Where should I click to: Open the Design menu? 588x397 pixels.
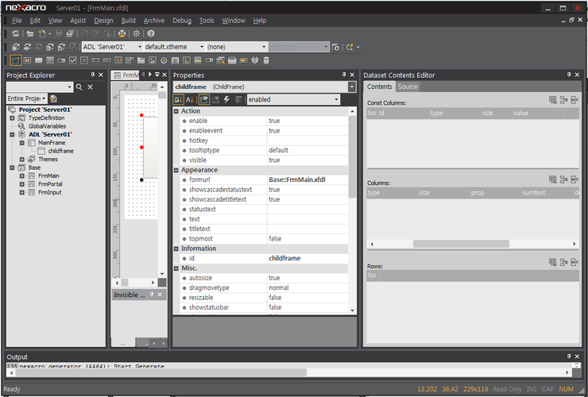coord(103,21)
